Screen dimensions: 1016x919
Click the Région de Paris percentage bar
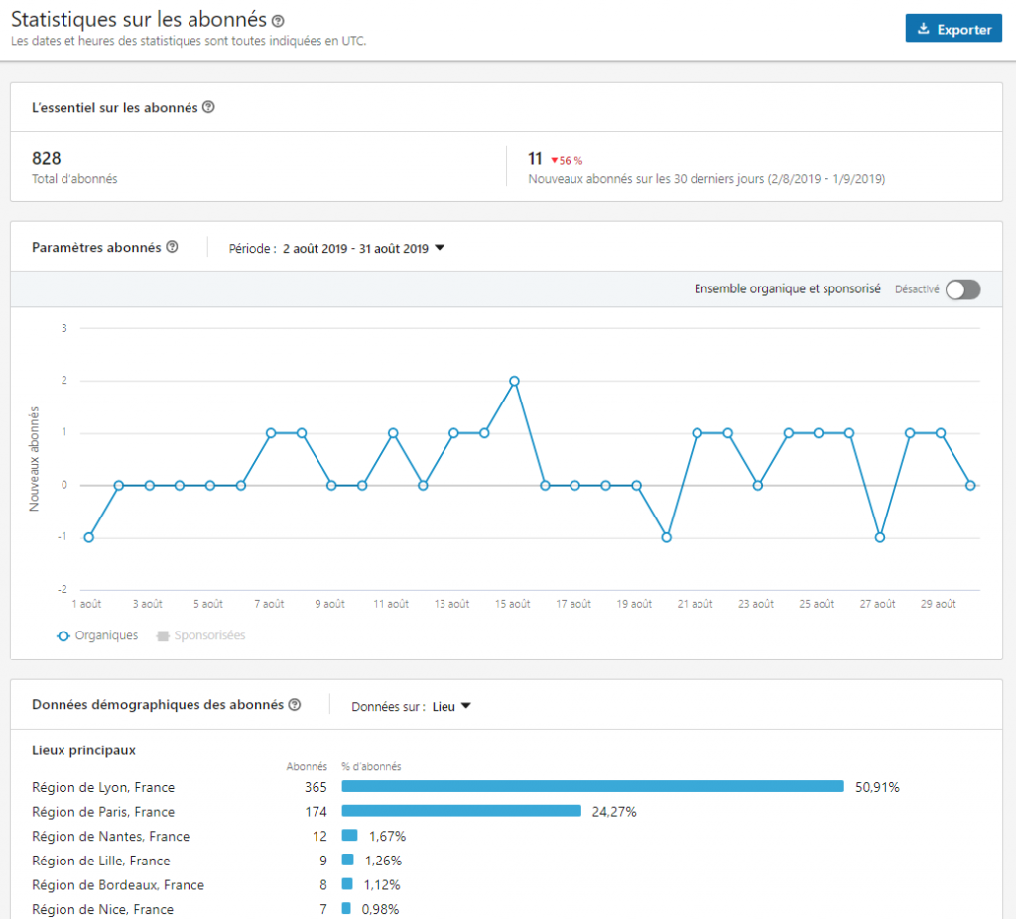[461, 811]
